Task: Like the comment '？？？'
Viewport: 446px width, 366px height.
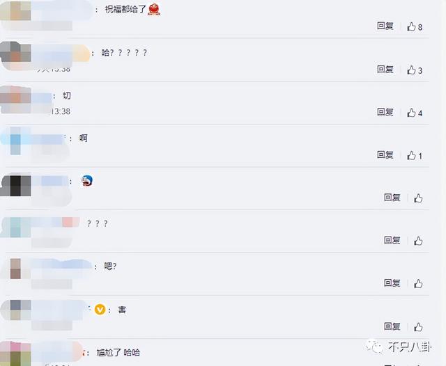Action: (418, 241)
